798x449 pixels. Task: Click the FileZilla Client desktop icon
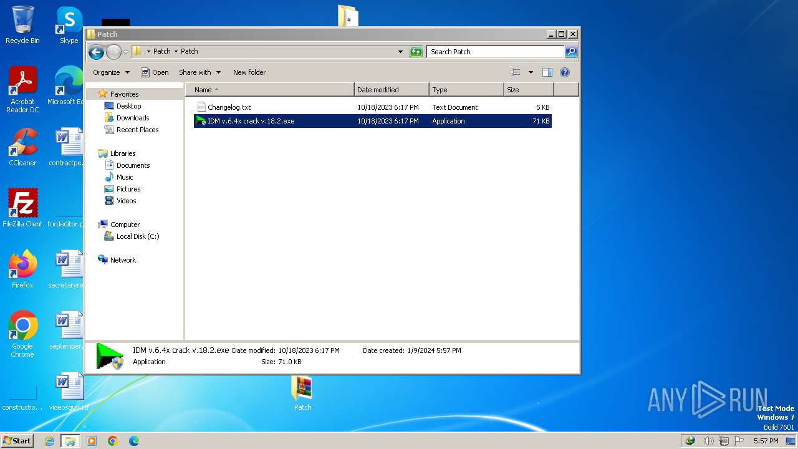click(x=22, y=208)
